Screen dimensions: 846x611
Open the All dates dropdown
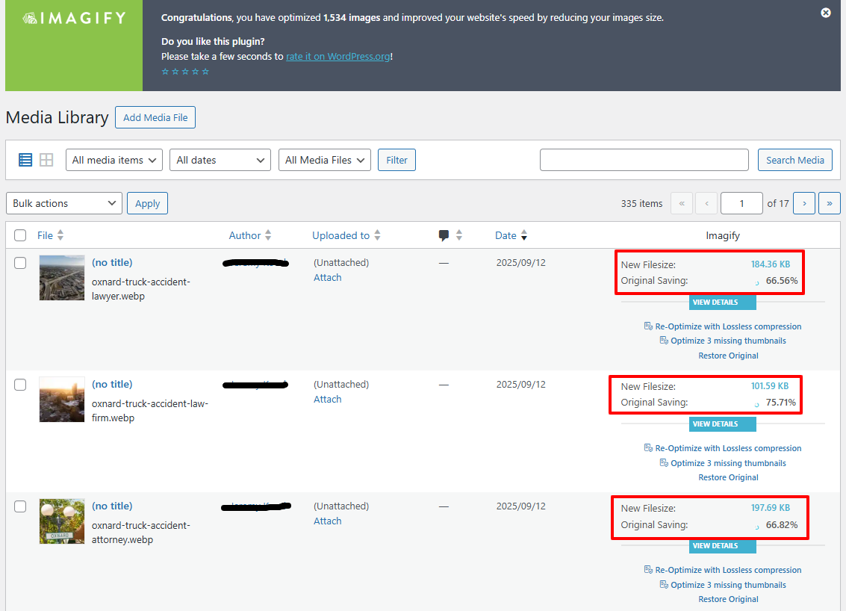[220, 160]
